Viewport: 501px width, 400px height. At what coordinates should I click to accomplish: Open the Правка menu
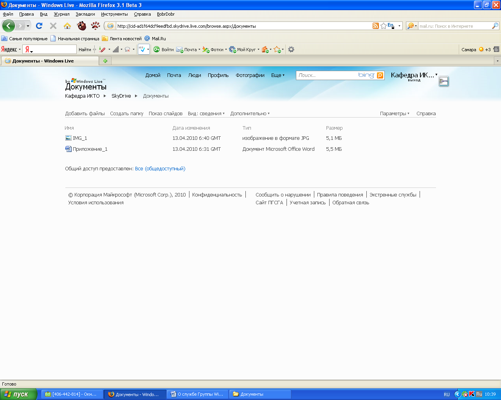point(27,14)
